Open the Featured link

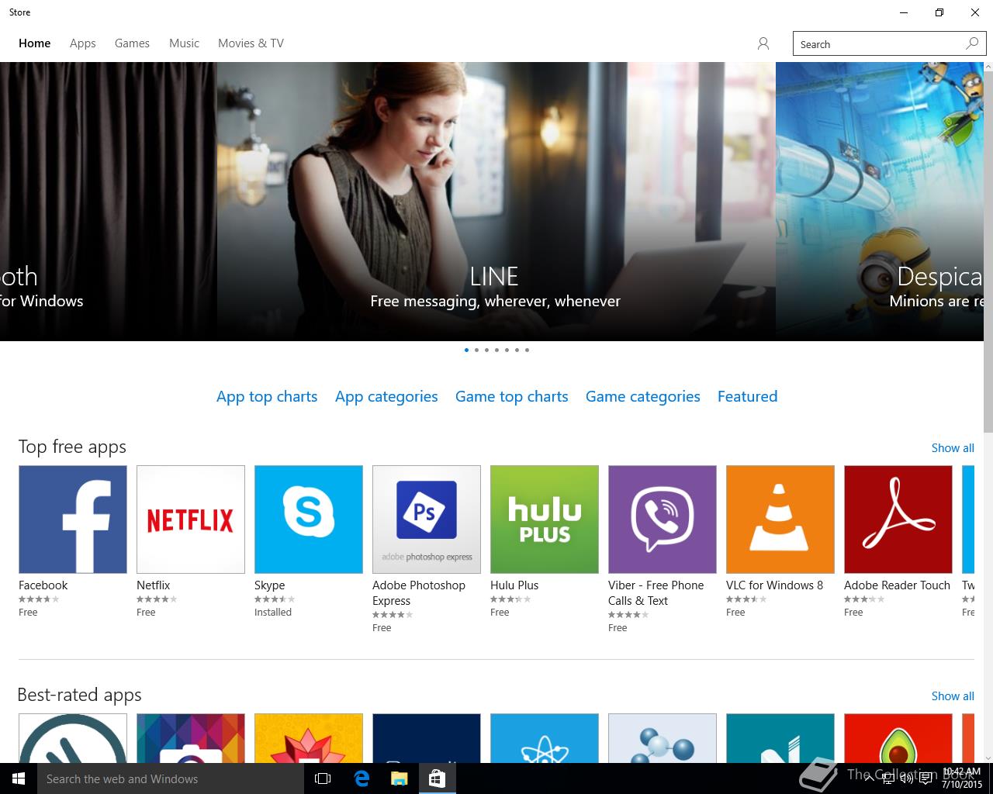[747, 396]
